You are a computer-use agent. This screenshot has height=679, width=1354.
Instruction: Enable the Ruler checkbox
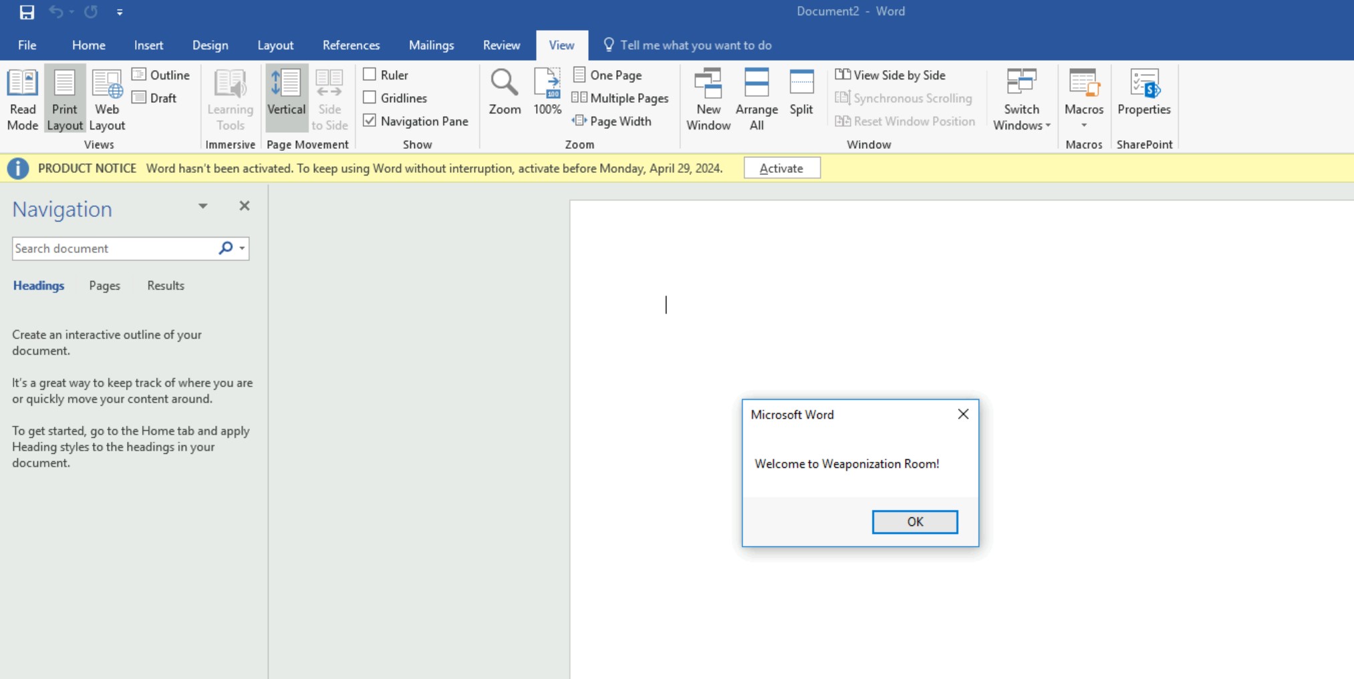(370, 74)
